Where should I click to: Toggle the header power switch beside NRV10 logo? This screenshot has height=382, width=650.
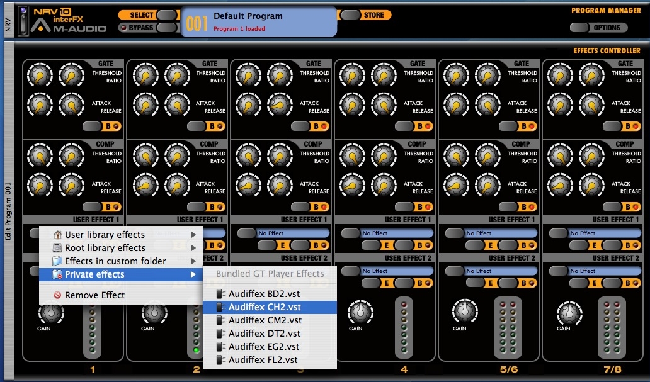tap(24, 21)
